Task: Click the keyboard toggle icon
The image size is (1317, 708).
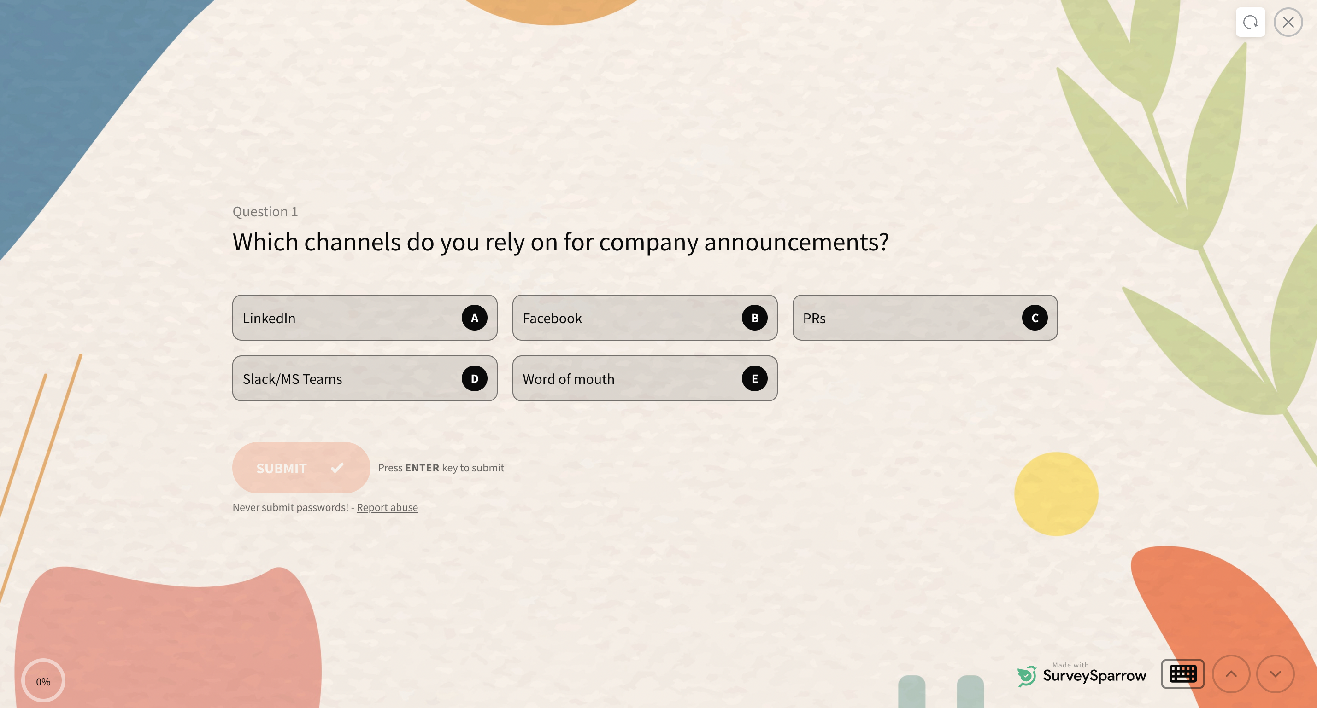Action: 1182,673
